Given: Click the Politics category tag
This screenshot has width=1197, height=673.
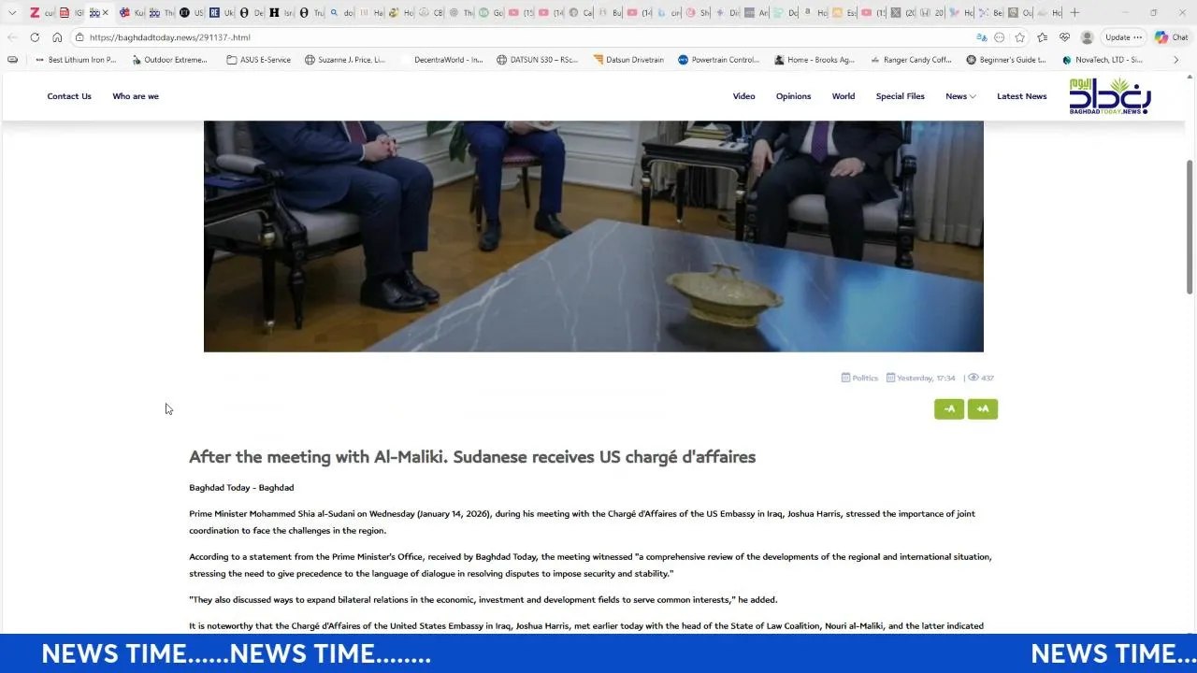Looking at the screenshot, I should click(859, 378).
